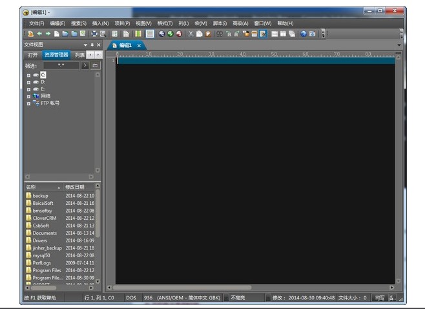The width and height of the screenshot is (425, 309).
Task: Click the copy icon next to scissors
Action: 199,34
